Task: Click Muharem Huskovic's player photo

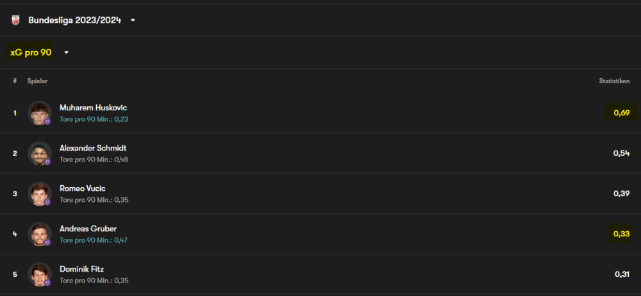Action: 39,113
